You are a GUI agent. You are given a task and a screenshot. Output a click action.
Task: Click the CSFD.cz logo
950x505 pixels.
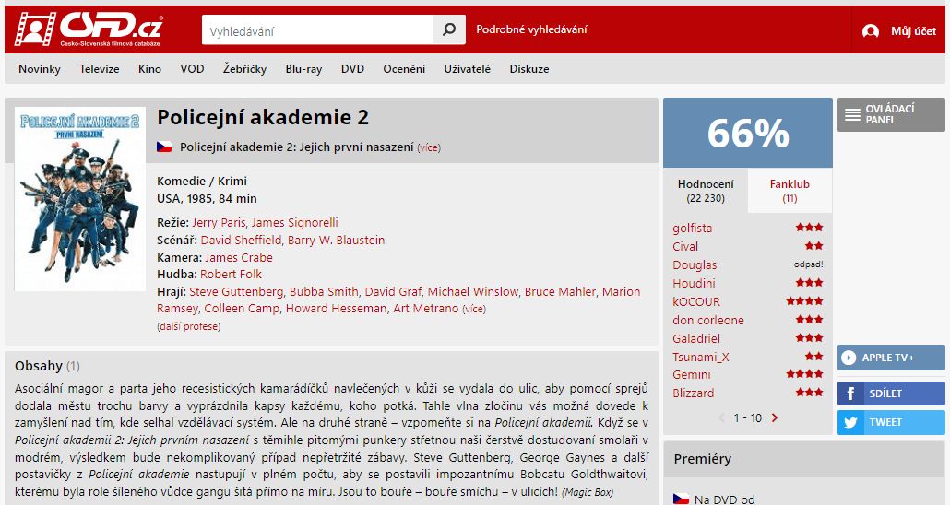89,29
